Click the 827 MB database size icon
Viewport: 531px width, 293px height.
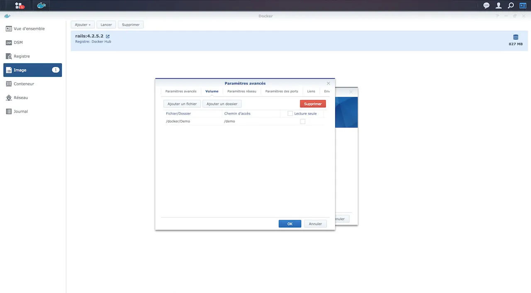[x=516, y=37]
